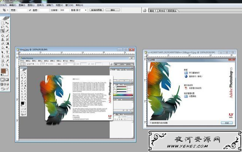Reset to default black and white colors
The width and height of the screenshot is (242, 152).
click(2, 75)
